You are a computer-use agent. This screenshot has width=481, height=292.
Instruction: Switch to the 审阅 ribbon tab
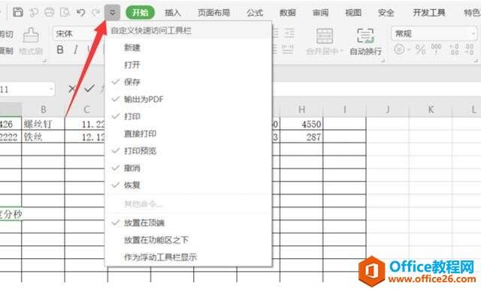click(320, 13)
